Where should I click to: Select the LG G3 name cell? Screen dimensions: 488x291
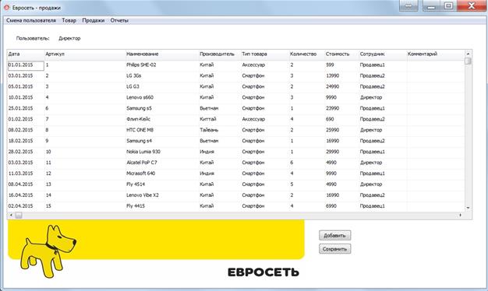(x=162, y=86)
